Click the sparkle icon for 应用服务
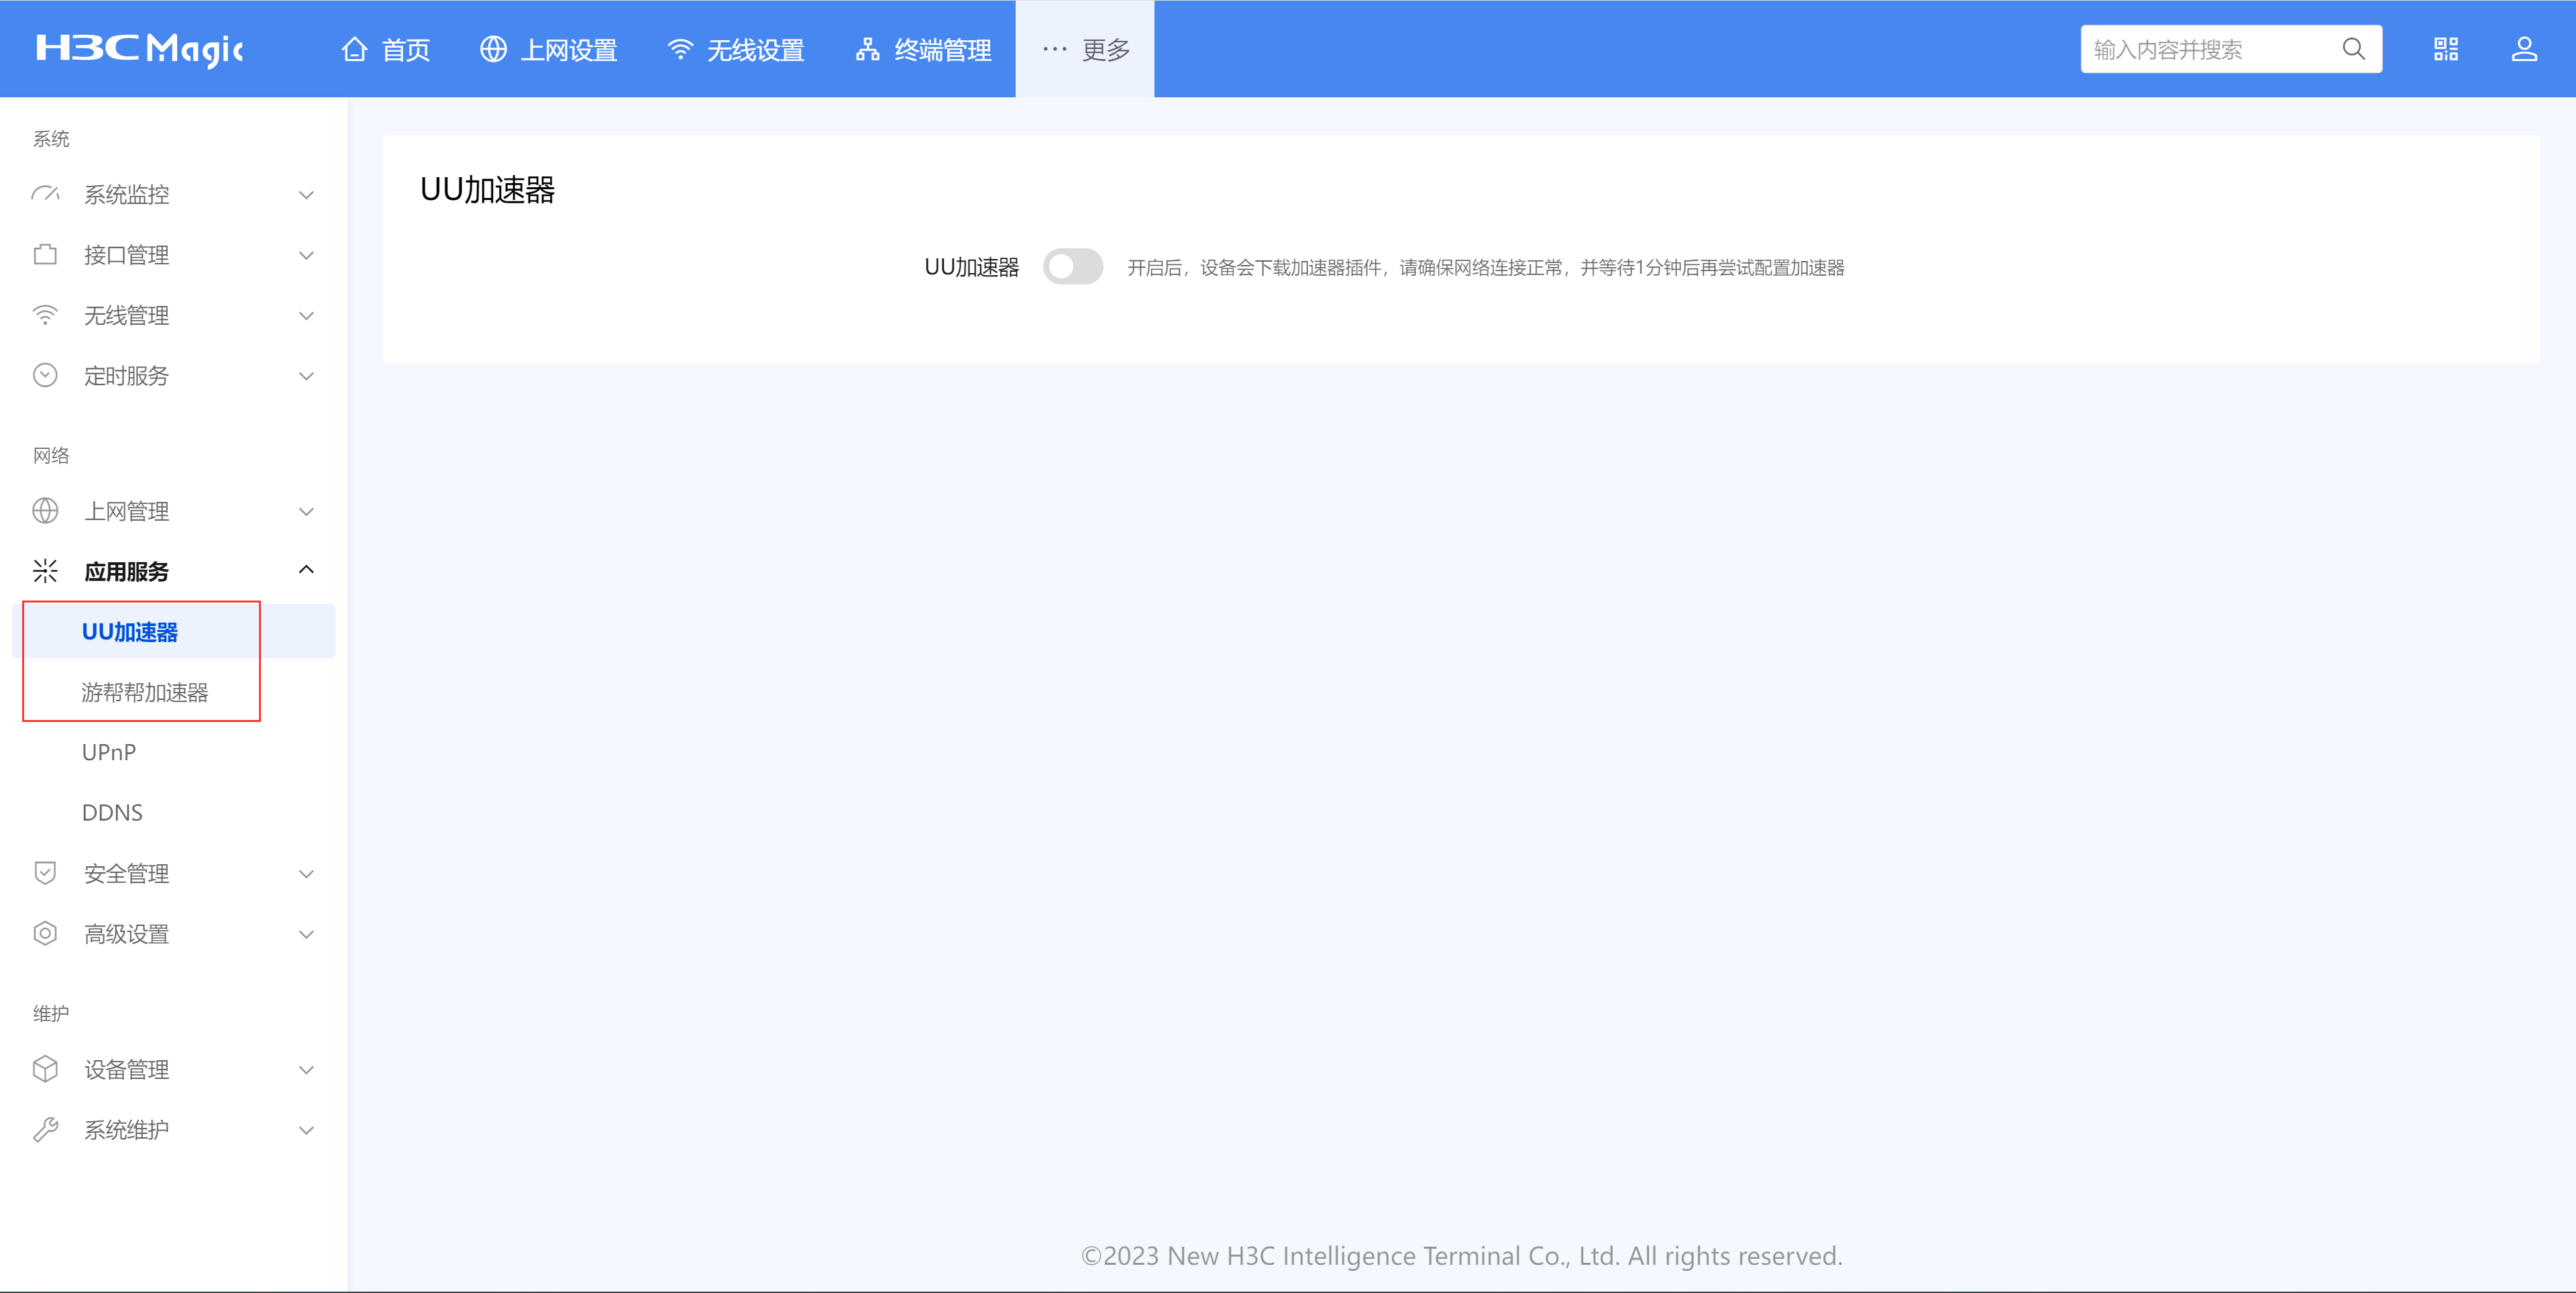 click(x=45, y=571)
